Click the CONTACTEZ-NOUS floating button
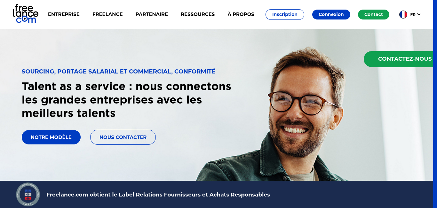Screen dimensions: 437x208 click(x=399, y=59)
